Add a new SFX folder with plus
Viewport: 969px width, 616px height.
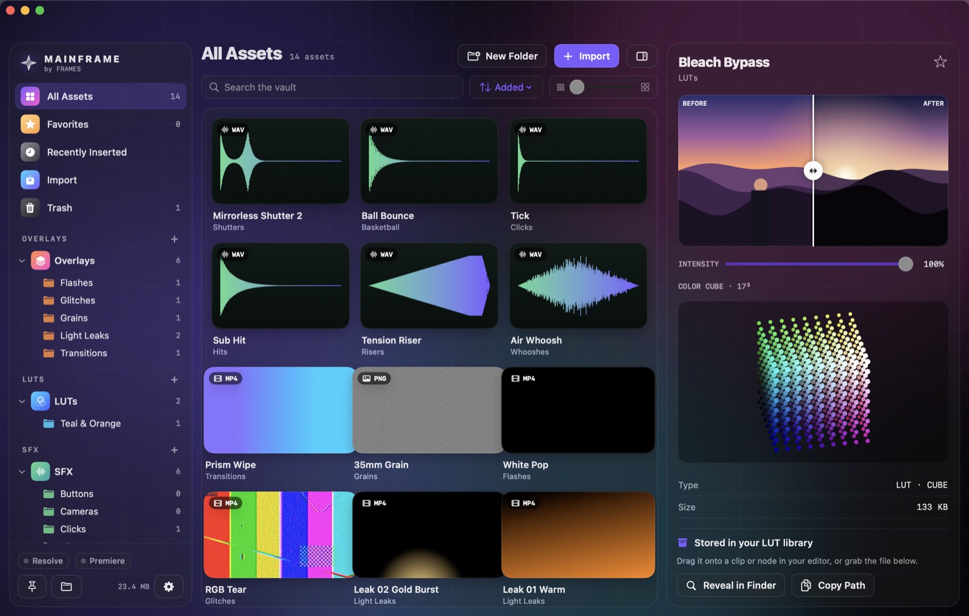[x=174, y=450]
